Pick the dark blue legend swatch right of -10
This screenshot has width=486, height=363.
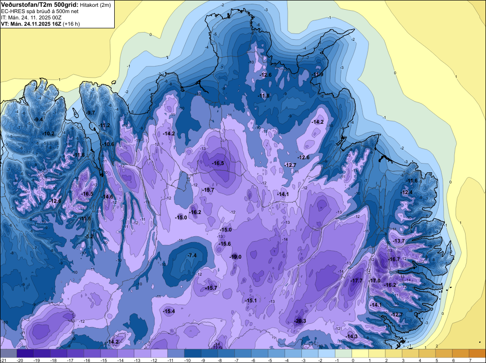[x=192, y=353]
